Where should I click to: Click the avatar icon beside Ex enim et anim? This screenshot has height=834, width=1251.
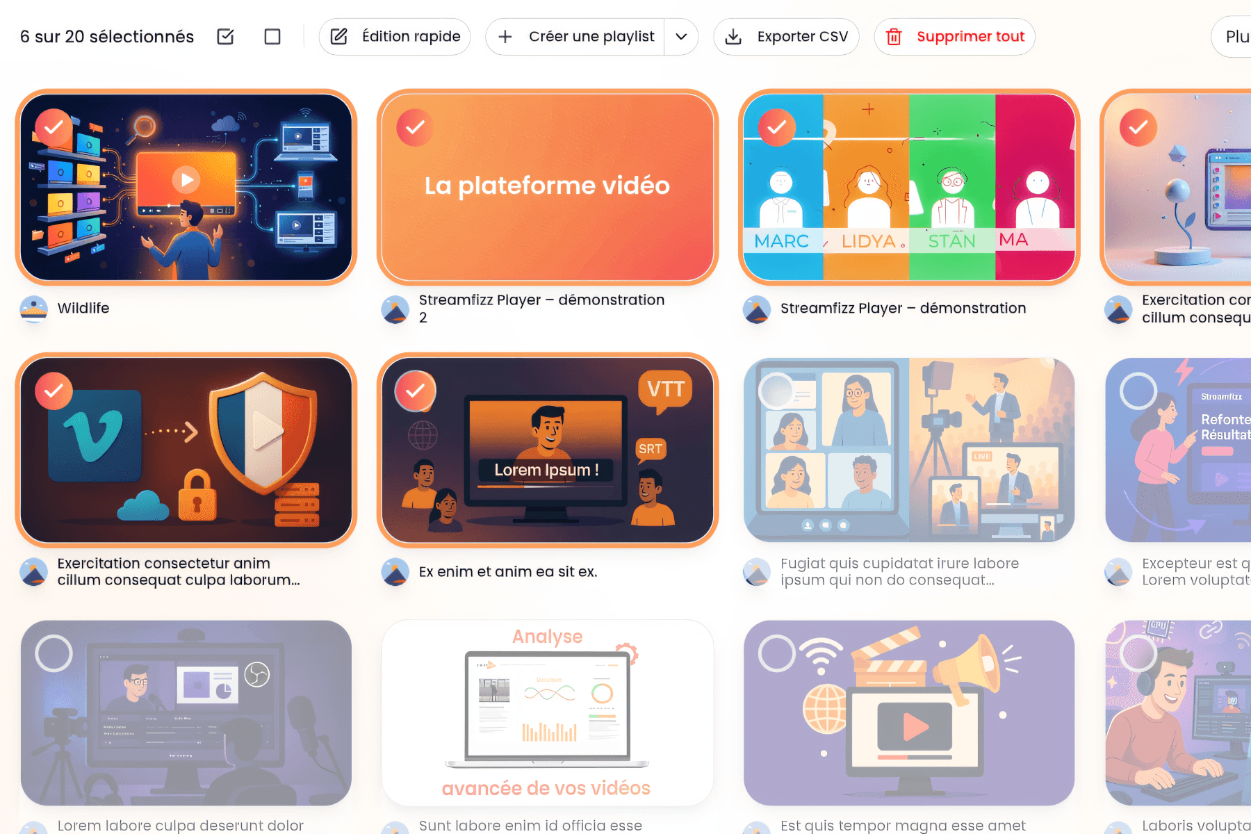click(395, 572)
